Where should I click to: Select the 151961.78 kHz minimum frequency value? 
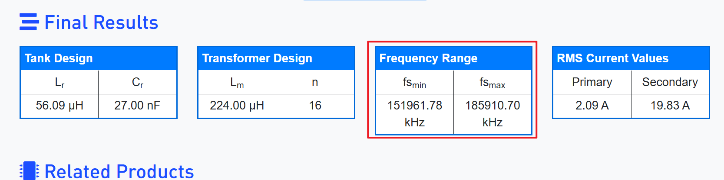tap(414, 114)
